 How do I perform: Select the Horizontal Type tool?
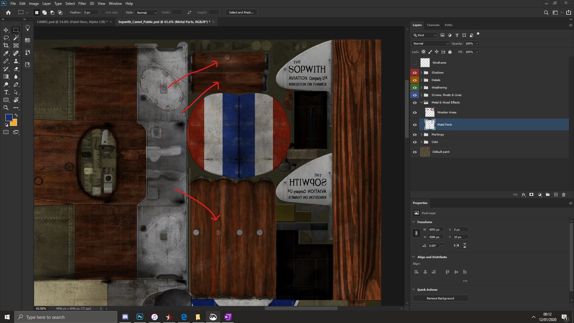coord(6,92)
